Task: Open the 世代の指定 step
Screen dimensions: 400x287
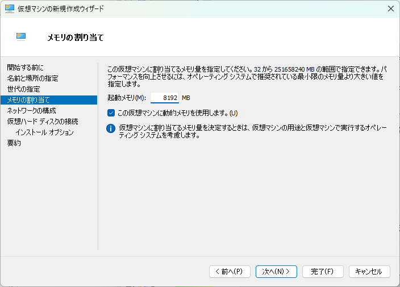Action: [x=23, y=89]
